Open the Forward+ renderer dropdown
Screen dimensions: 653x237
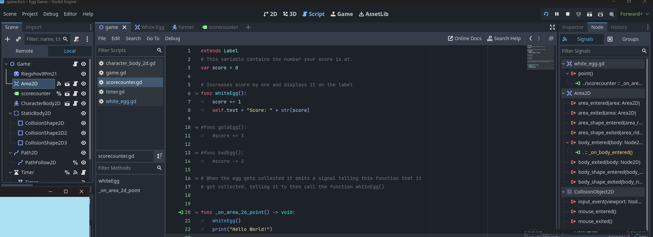point(634,14)
